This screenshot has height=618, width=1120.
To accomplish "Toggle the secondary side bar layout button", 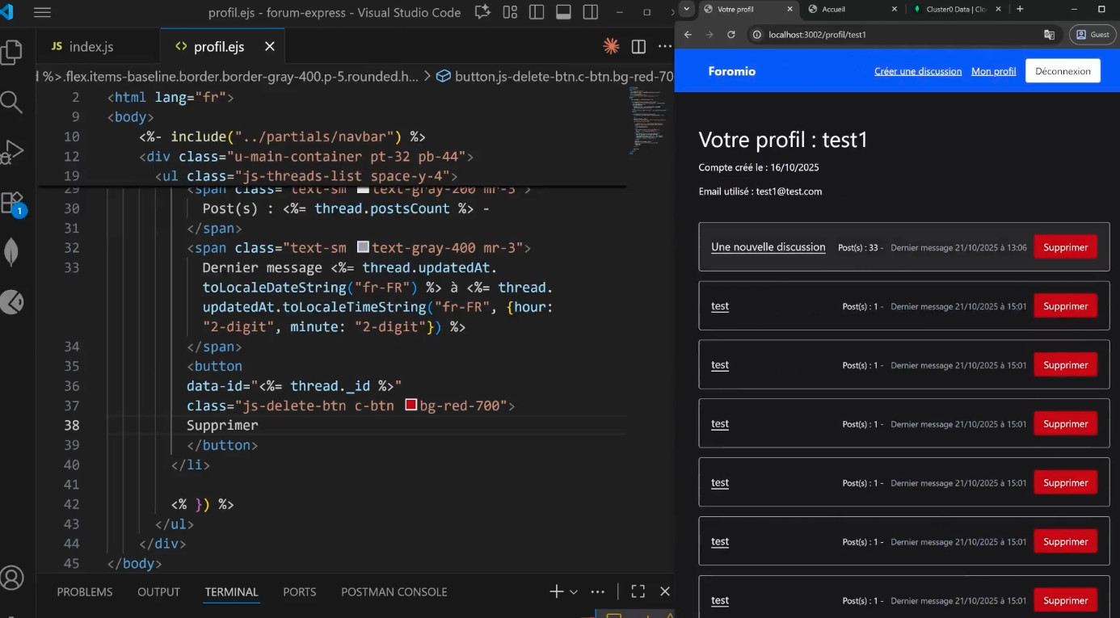I will 591,12.
